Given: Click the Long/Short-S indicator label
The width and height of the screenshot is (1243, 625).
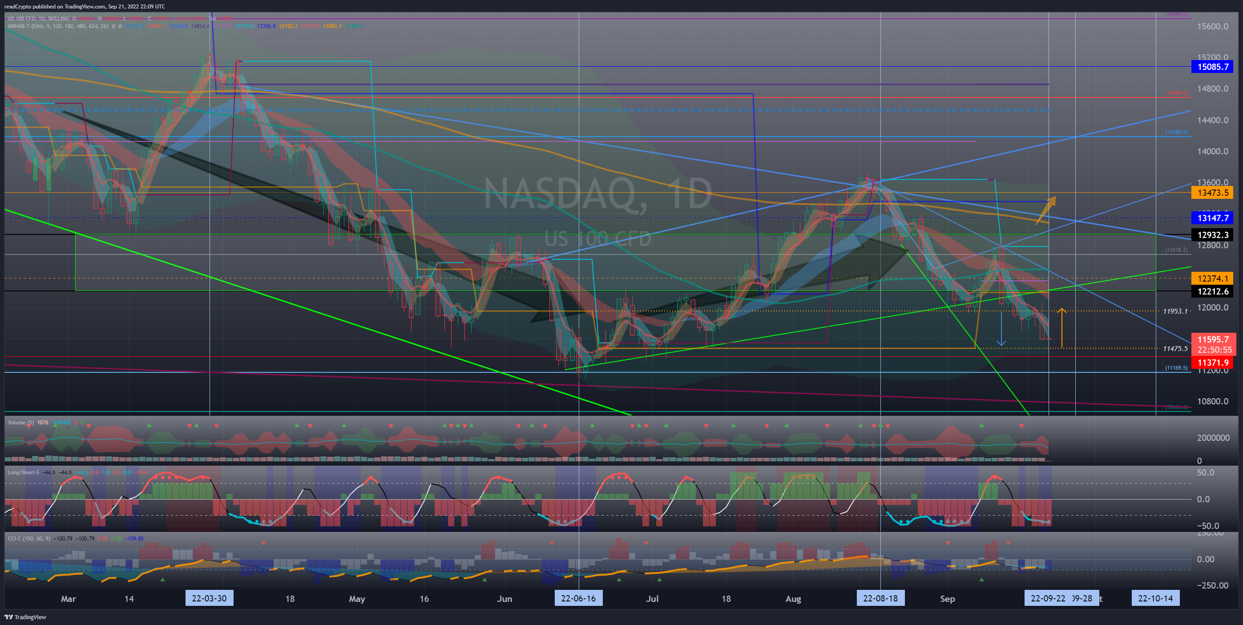Looking at the screenshot, I should (23, 472).
